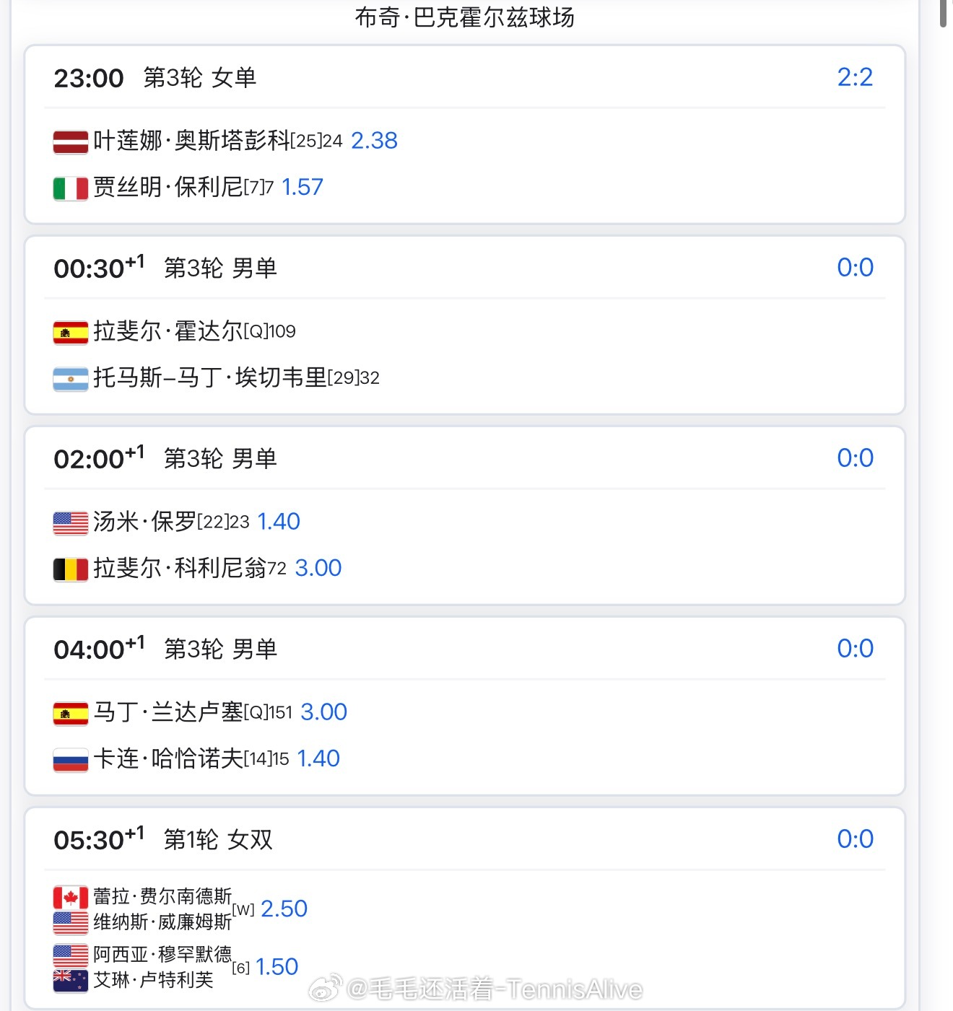This screenshot has height=1011, width=953.
Task: Open player 卡连·哈恰诺夫 name link
Action: click(168, 758)
